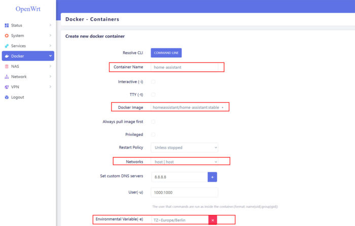Click the VPN icon in sidebar

coord(7,87)
